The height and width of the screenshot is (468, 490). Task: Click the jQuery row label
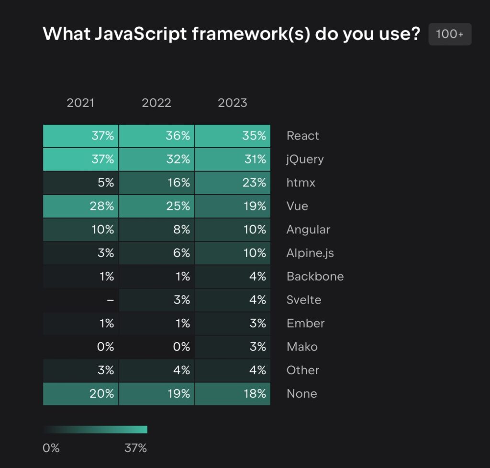click(x=305, y=160)
